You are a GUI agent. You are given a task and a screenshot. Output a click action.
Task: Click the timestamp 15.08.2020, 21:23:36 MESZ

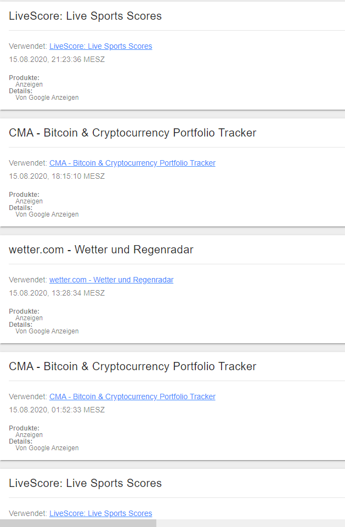click(x=56, y=59)
